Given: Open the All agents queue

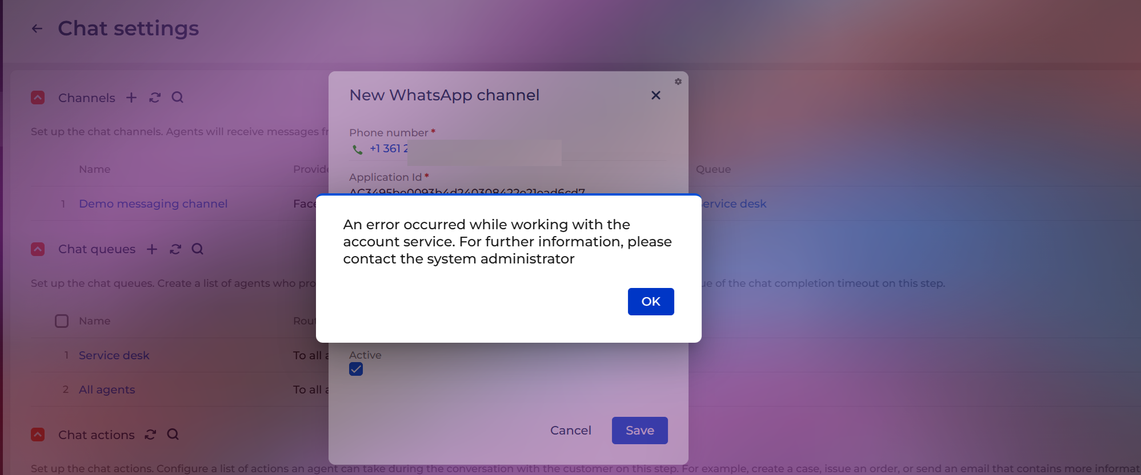Looking at the screenshot, I should (x=107, y=389).
